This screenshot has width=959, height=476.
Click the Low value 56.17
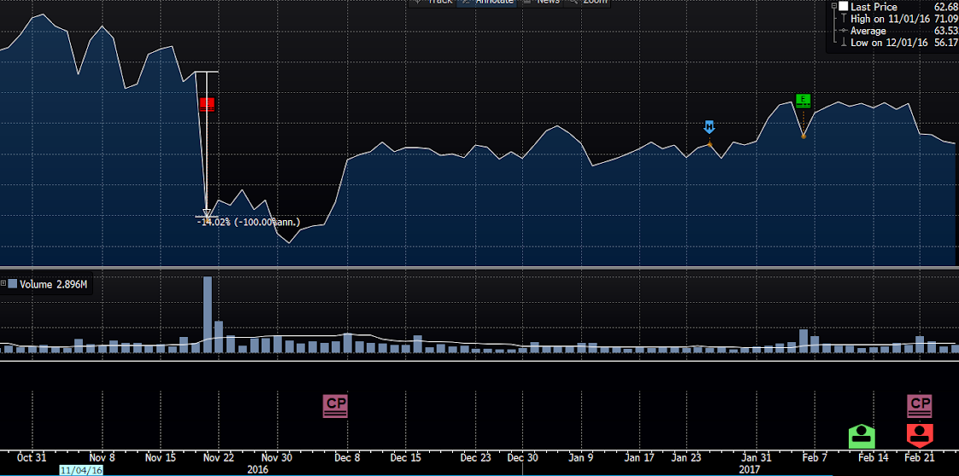pyautogui.click(x=944, y=43)
